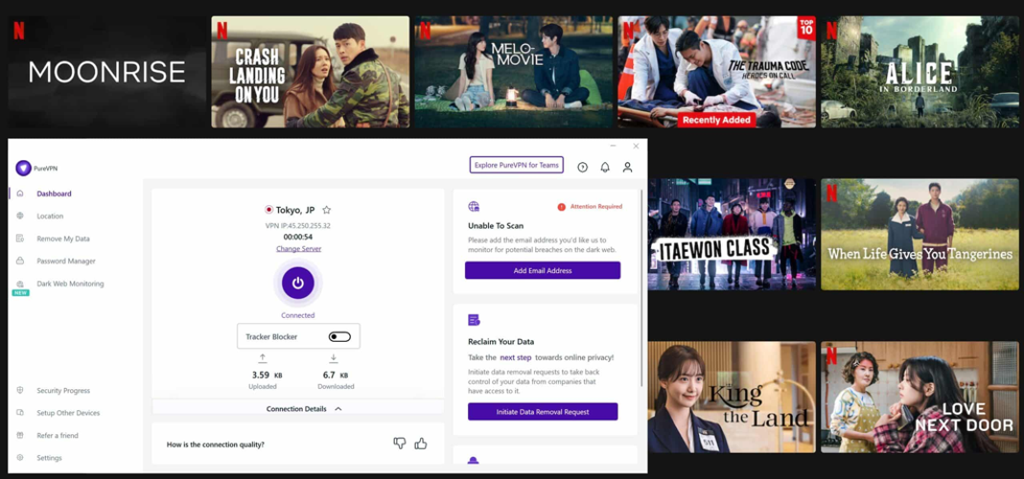
Task: Click Explore PureVPN for Teams button
Action: [x=517, y=165]
